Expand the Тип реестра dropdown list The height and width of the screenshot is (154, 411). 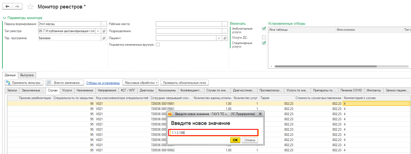(x=98, y=31)
